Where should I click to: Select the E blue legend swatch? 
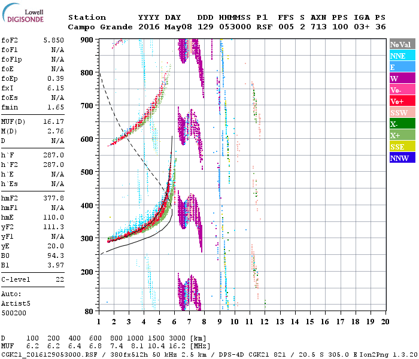click(x=402, y=67)
